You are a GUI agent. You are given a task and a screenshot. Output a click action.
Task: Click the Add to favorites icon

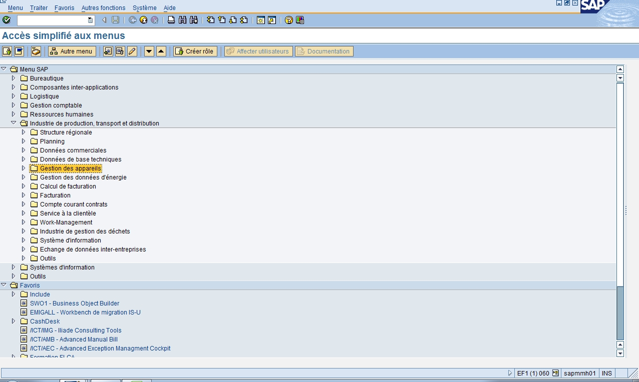108,51
